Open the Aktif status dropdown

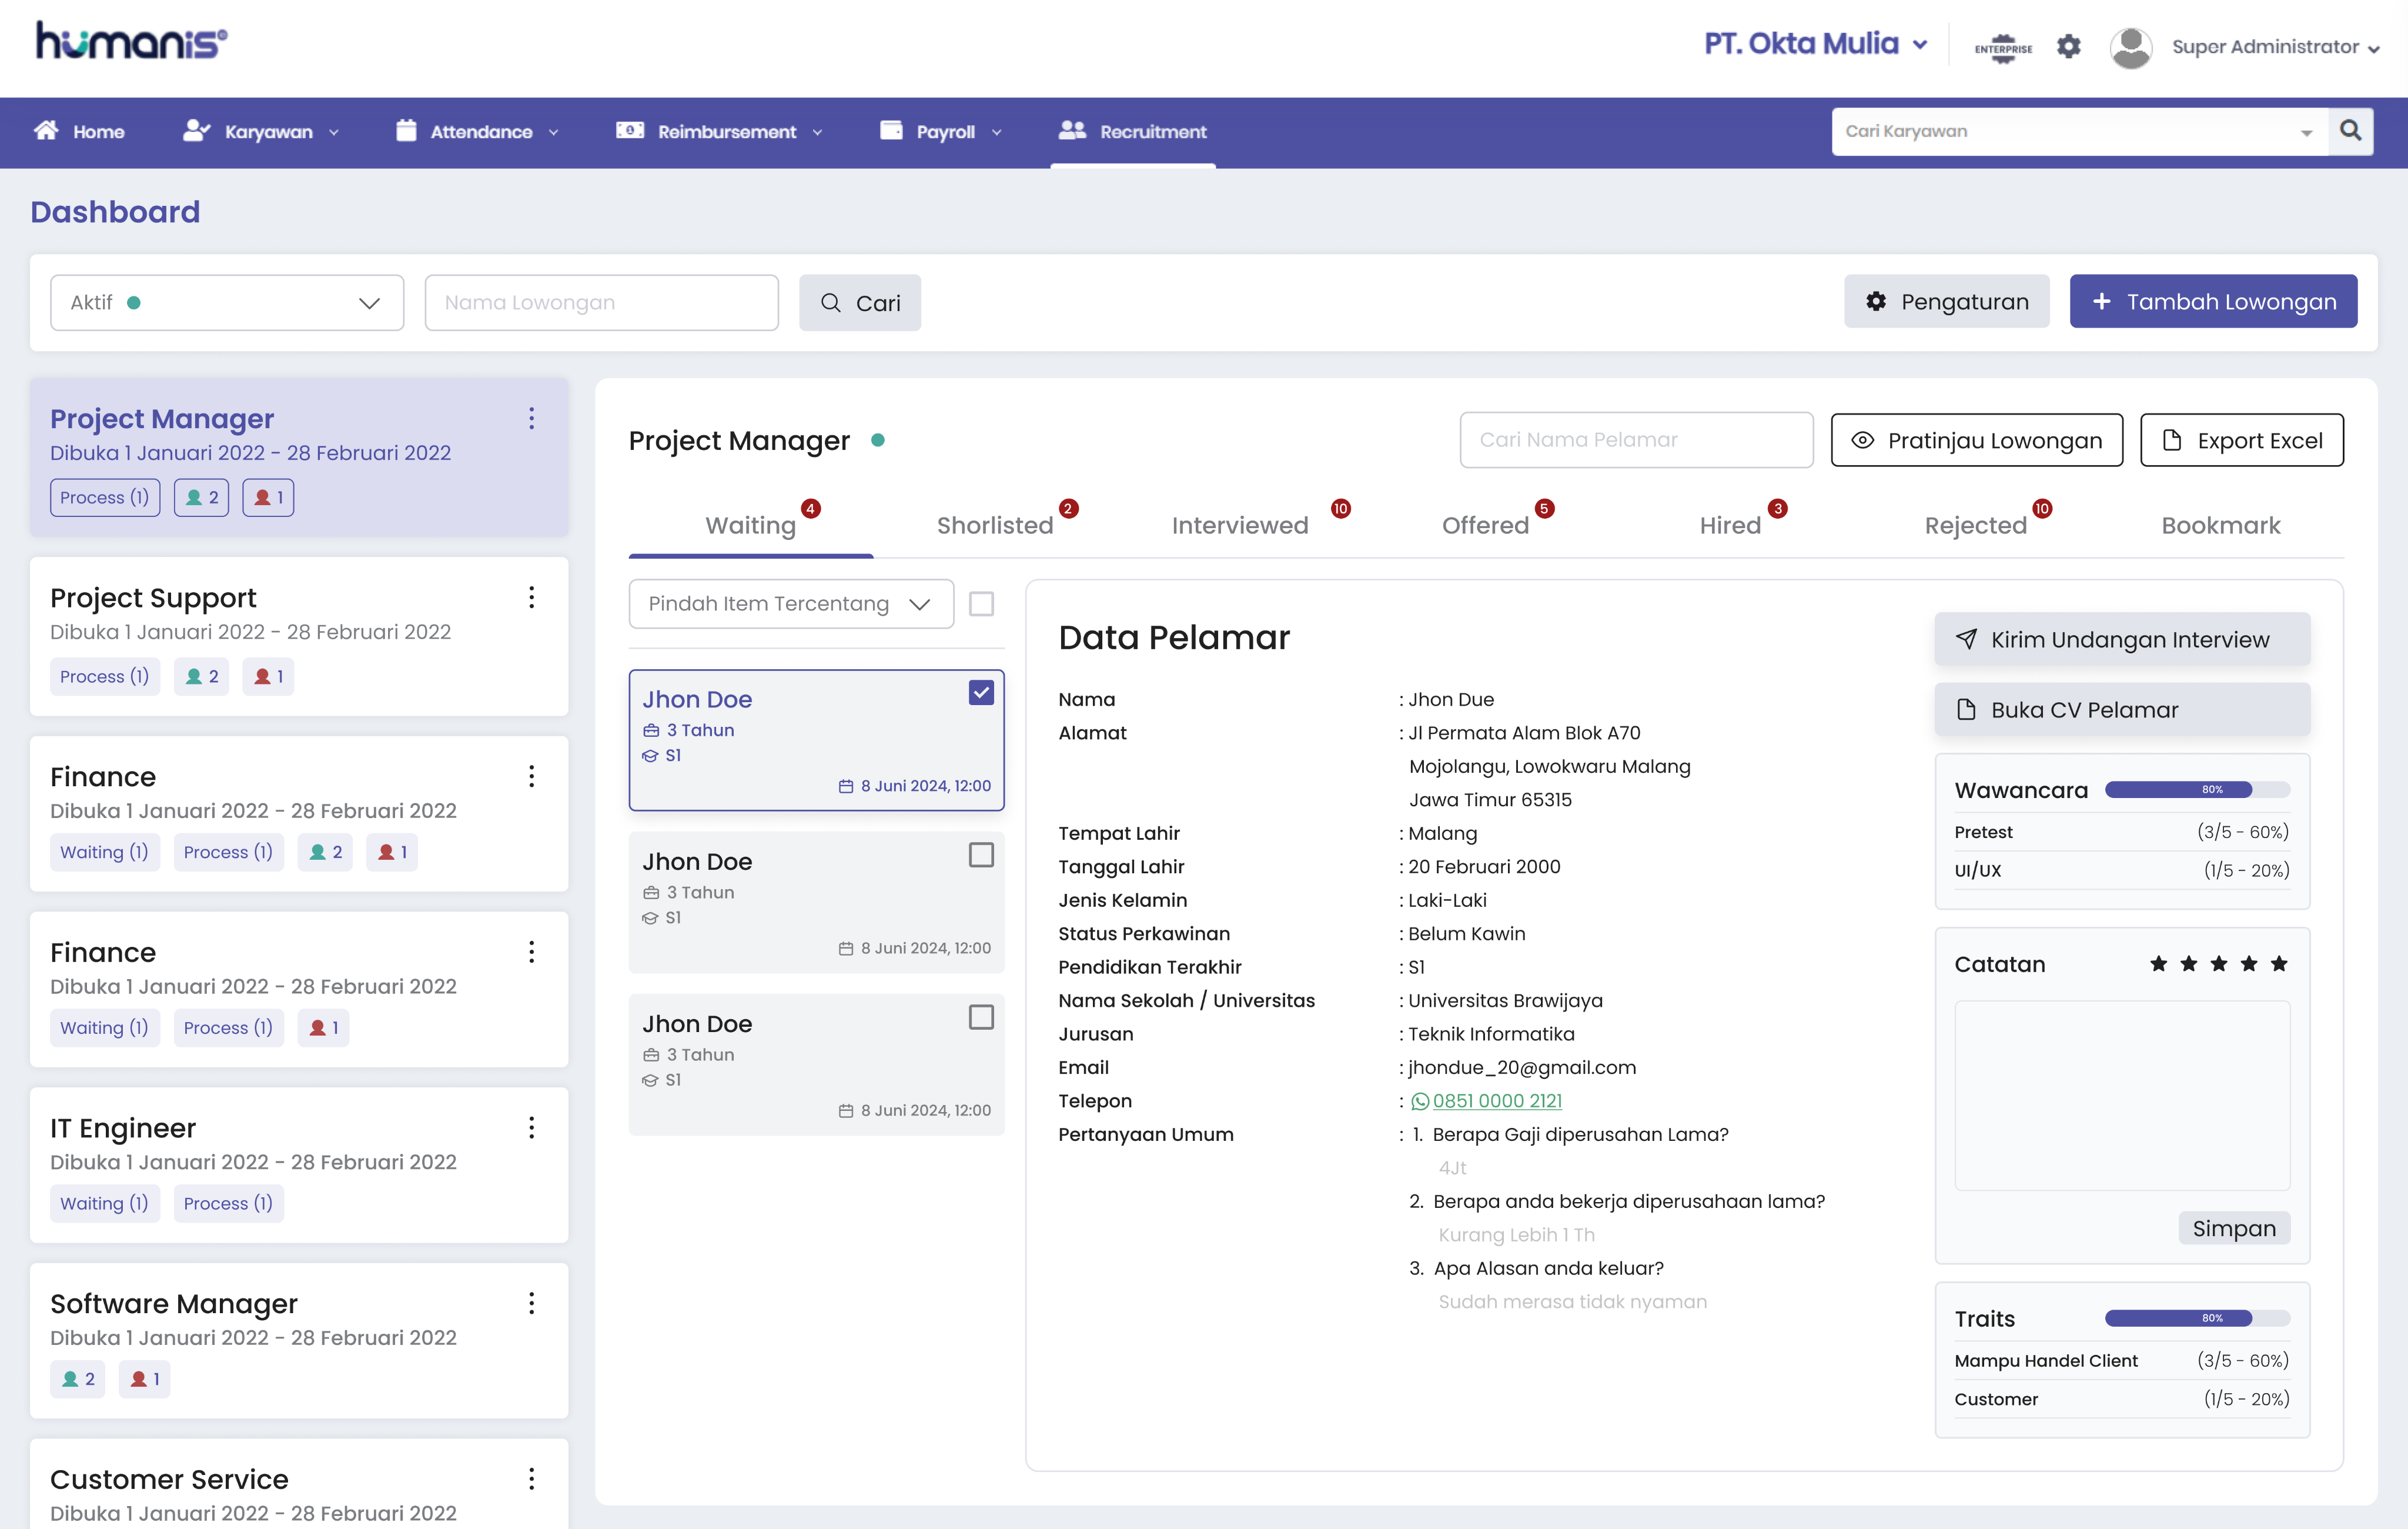[x=227, y=302]
